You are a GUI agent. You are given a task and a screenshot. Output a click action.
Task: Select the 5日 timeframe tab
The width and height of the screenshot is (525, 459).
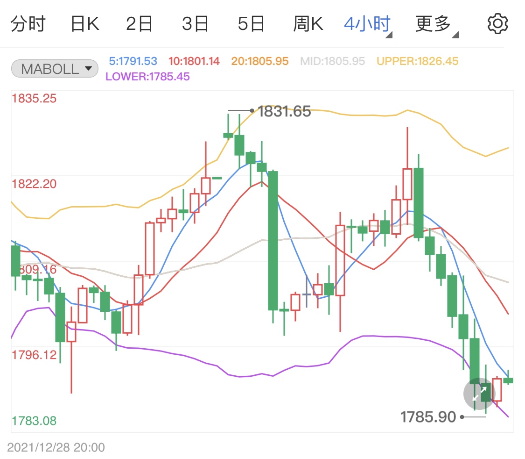[x=251, y=24]
